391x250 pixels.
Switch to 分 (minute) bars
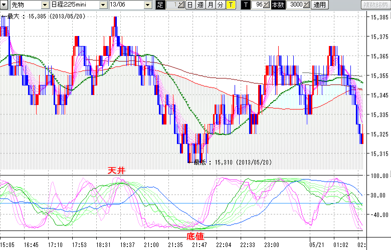220,5
